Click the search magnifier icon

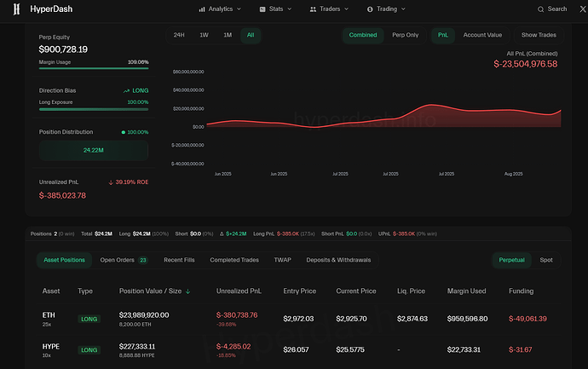(540, 9)
